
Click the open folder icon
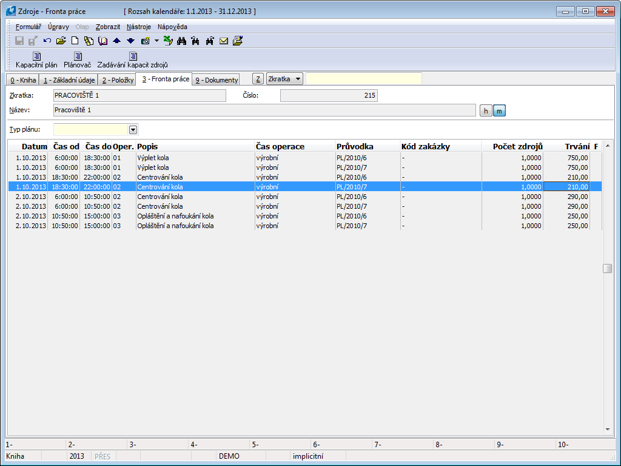pos(61,41)
